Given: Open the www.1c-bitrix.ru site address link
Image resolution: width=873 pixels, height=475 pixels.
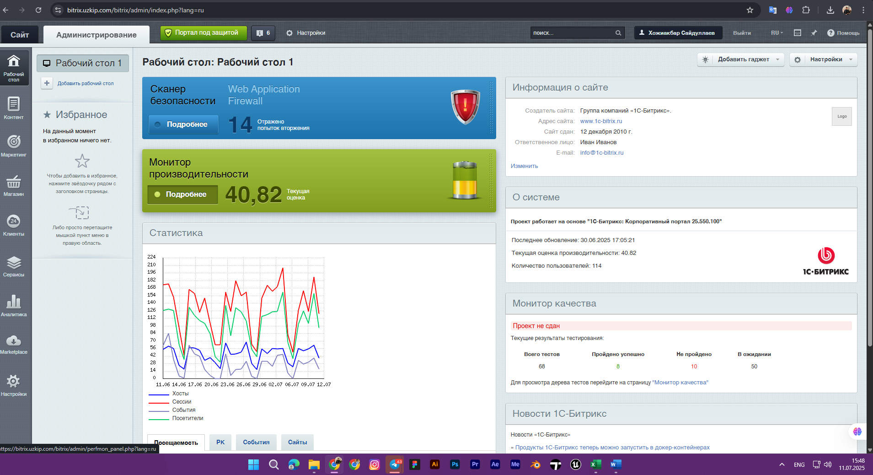Looking at the screenshot, I should coord(601,121).
